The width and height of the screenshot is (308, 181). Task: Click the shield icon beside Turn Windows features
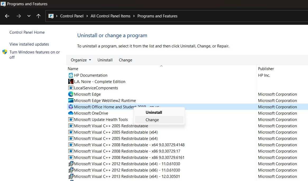(5, 52)
